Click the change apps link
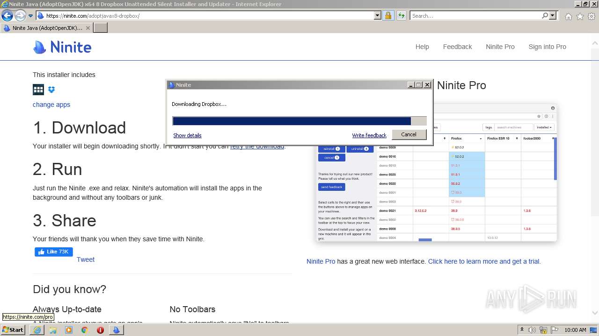The height and width of the screenshot is (336, 599). [x=51, y=105]
